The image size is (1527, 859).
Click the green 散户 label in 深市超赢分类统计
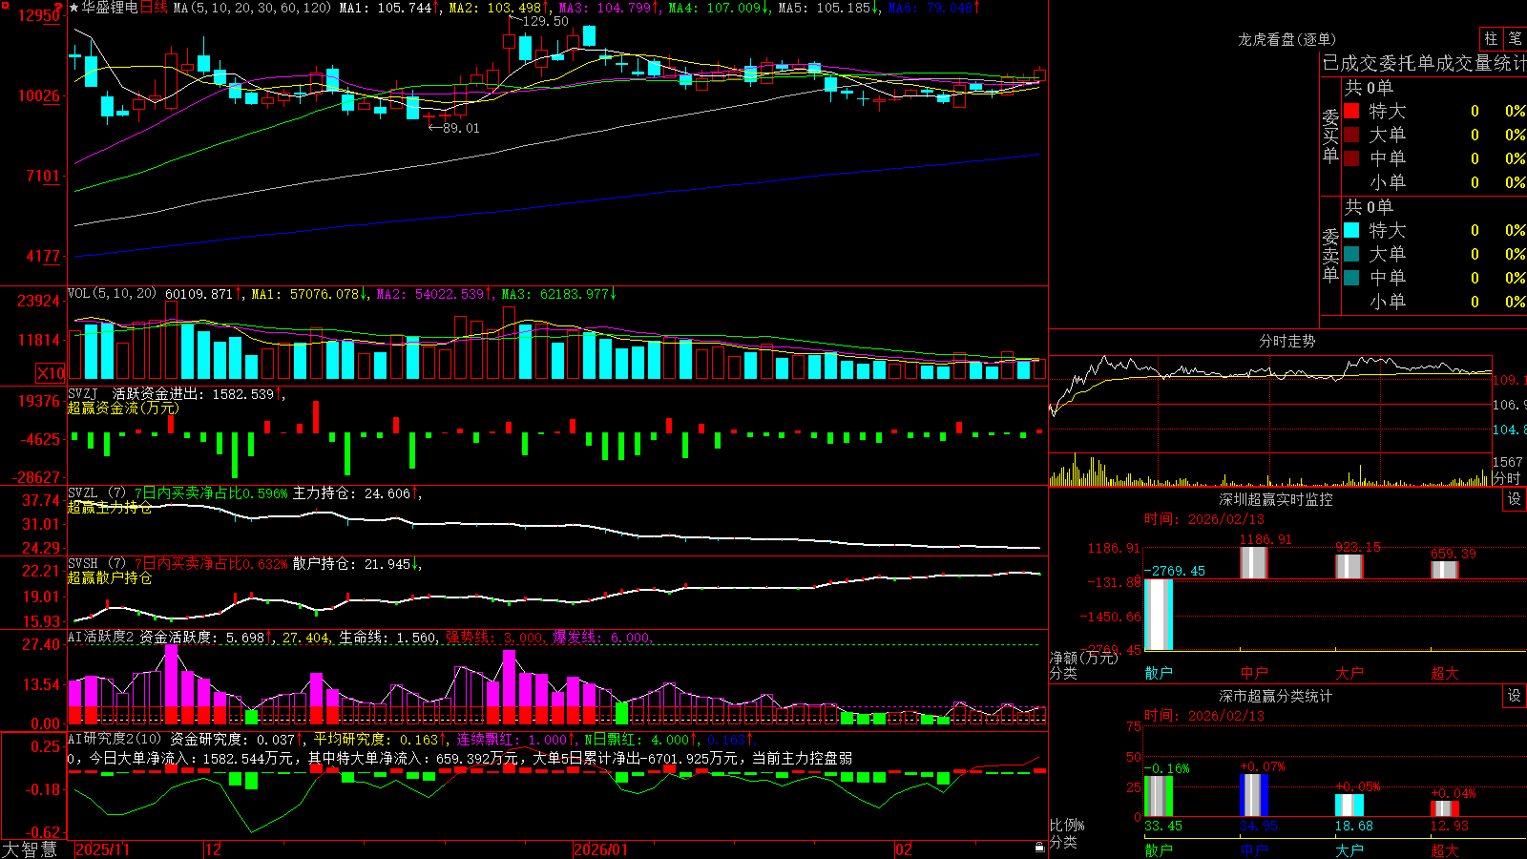click(x=1159, y=849)
